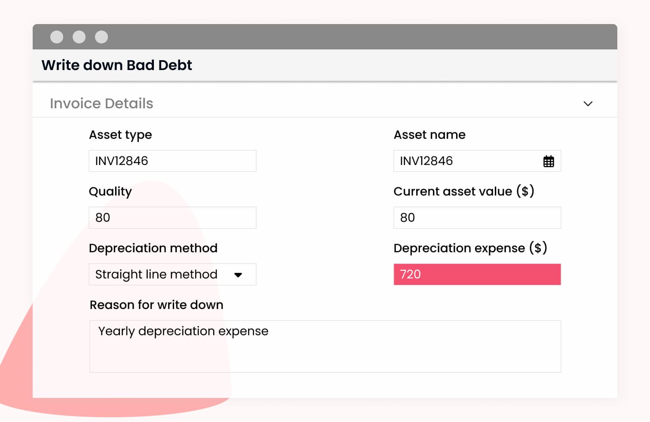The height and width of the screenshot is (422, 650).
Task: Click the middle window control dot
Action: tap(79, 37)
